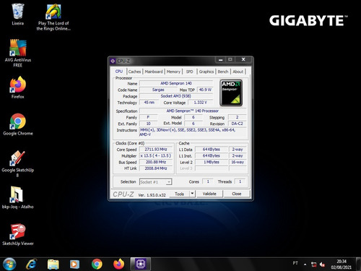Image resolution: width=361 pixels, height=271 pixels.
Task: Switch to the About tab
Action: pyautogui.click(x=238, y=72)
